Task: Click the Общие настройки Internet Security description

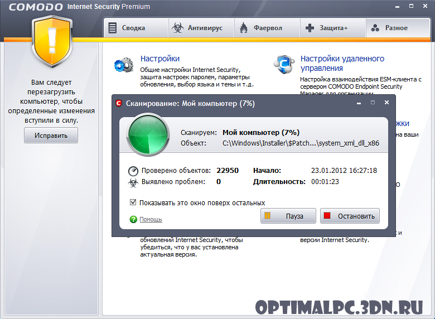Action: (x=197, y=77)
